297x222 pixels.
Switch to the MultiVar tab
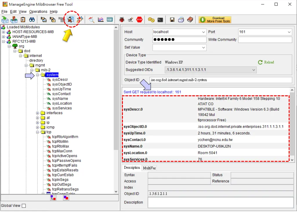coord(149,168)
